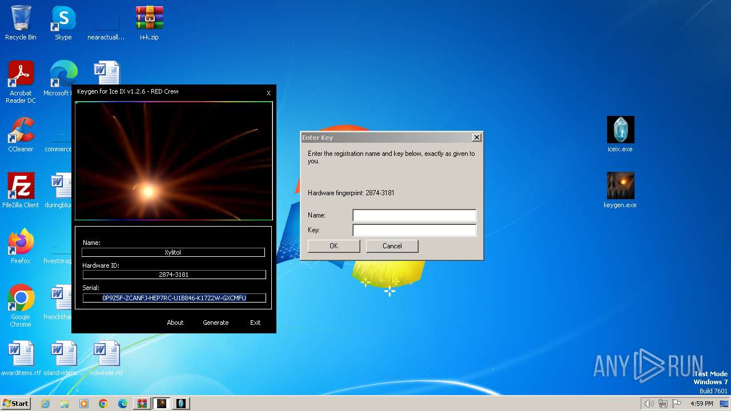Select the frenchtha document icon

pos(58,303)
